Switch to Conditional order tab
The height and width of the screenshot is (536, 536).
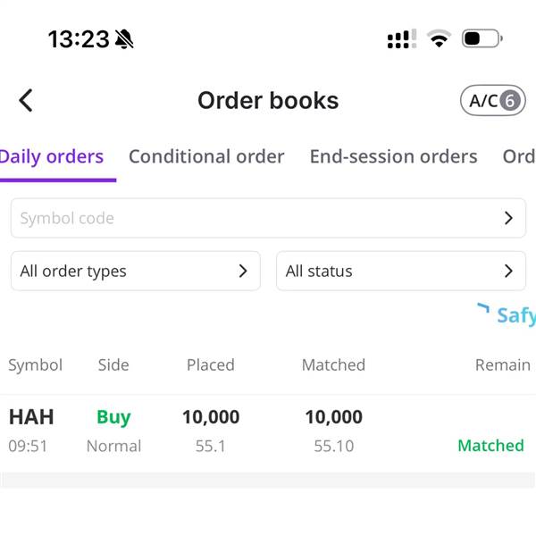206,157
